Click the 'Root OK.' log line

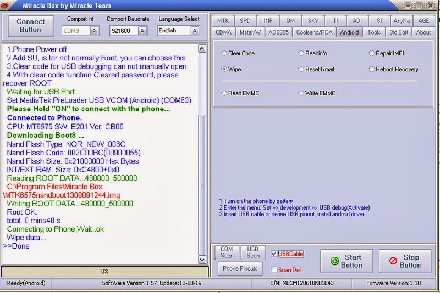(22, 212)
